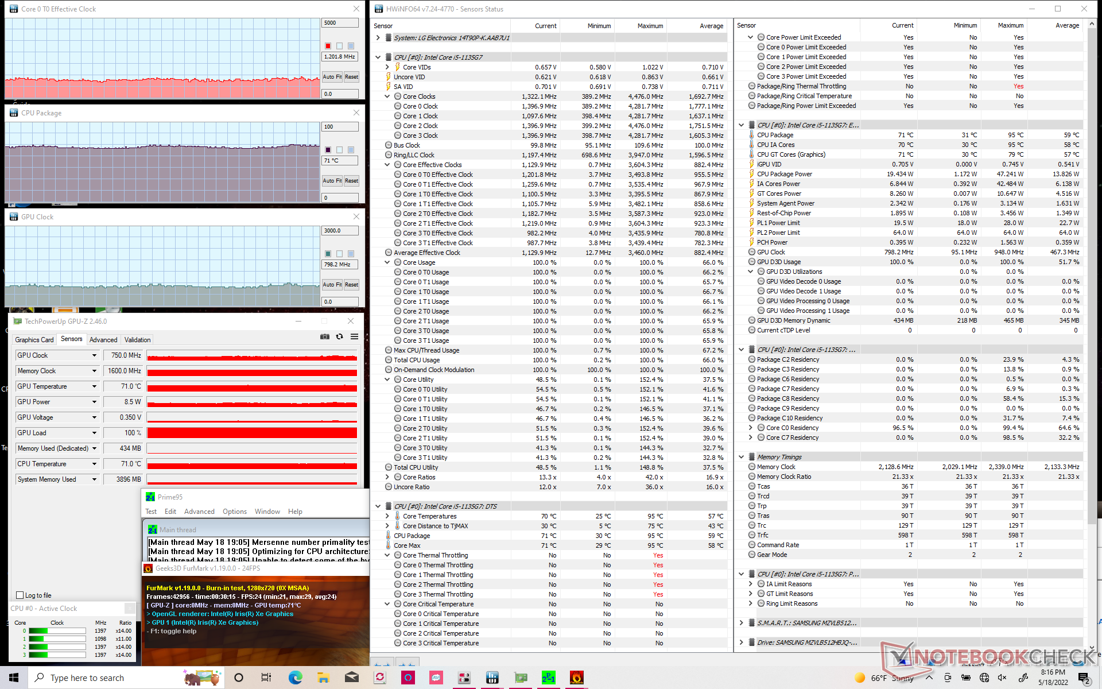Click GPU-Z refresh sensors icon
This screenshot has width=1102, height=689.
click(x=340, y=337)
